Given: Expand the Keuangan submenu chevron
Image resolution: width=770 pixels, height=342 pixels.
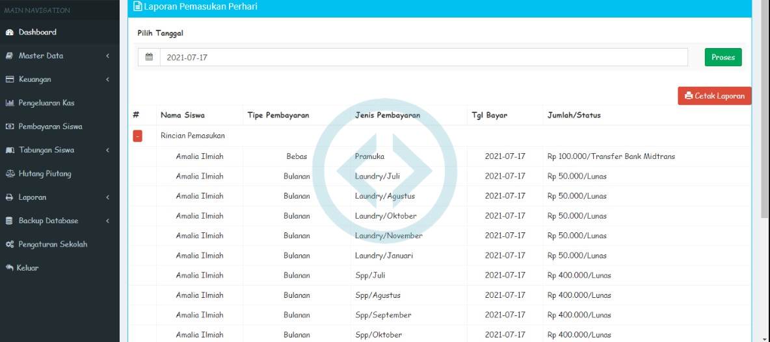Looking at the screenshot, I should click(x=107, y=80).
